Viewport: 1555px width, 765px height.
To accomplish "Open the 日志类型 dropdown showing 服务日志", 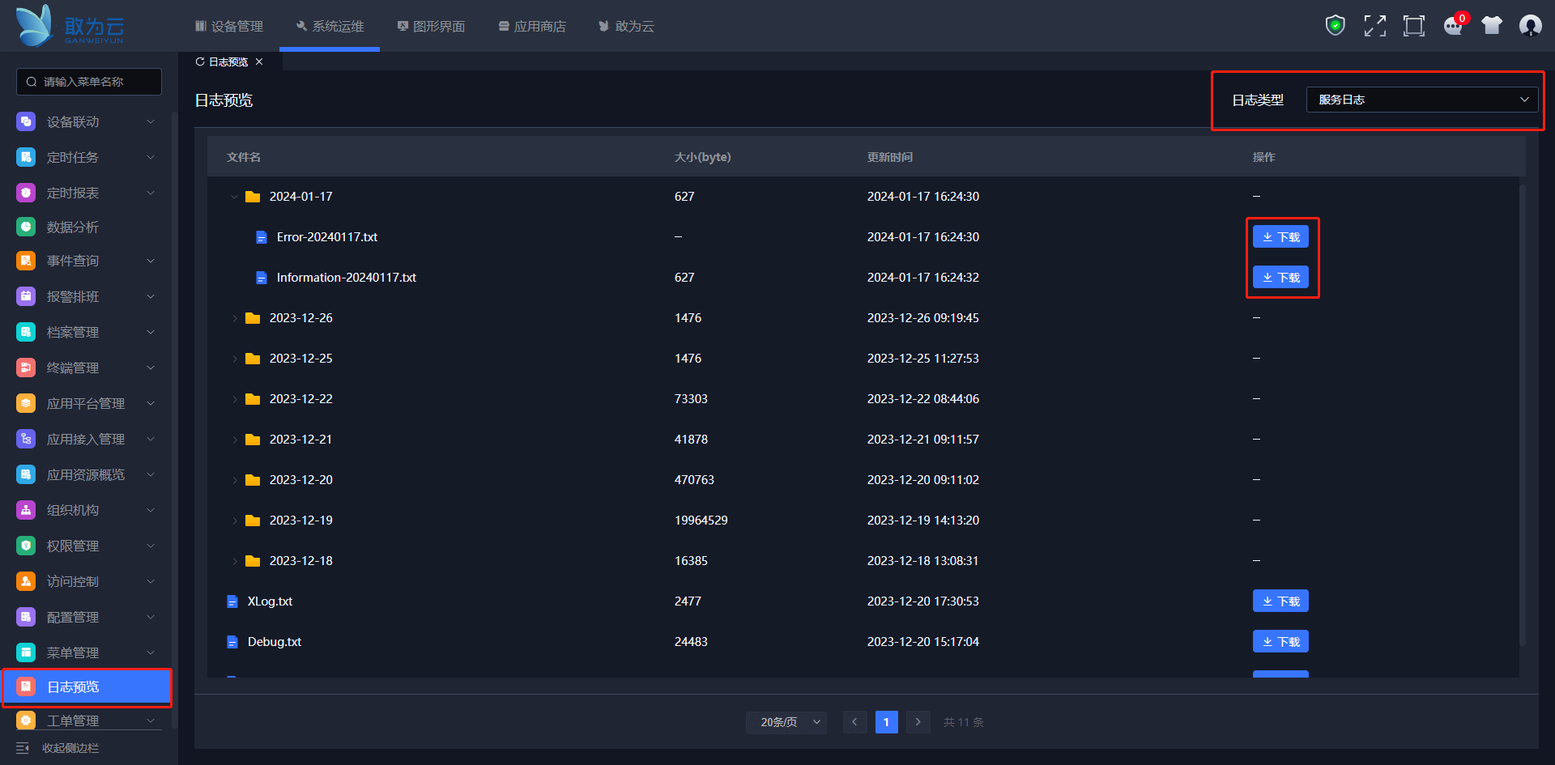I will (x=1421, y=100).
